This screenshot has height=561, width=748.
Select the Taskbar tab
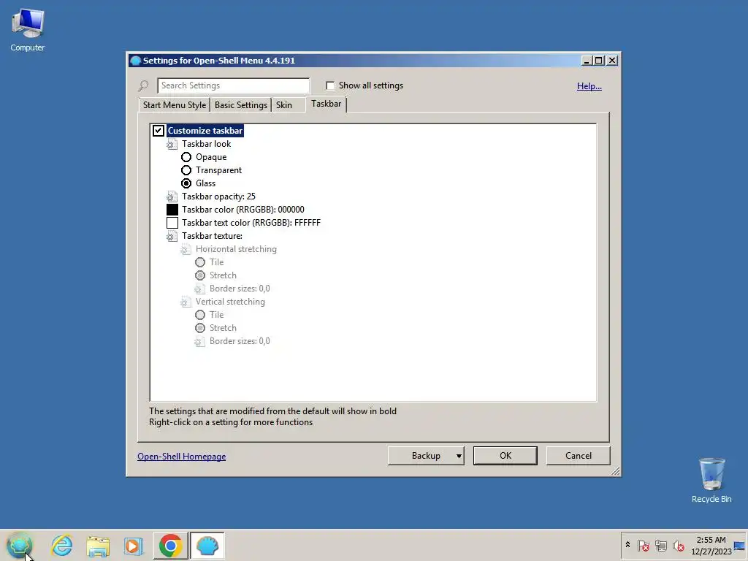point(327,104)
